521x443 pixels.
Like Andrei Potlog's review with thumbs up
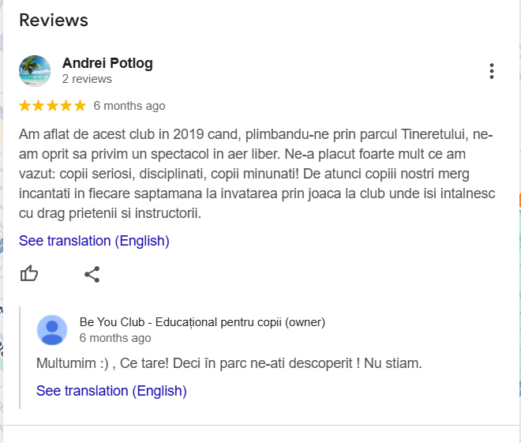pos(29,274)
